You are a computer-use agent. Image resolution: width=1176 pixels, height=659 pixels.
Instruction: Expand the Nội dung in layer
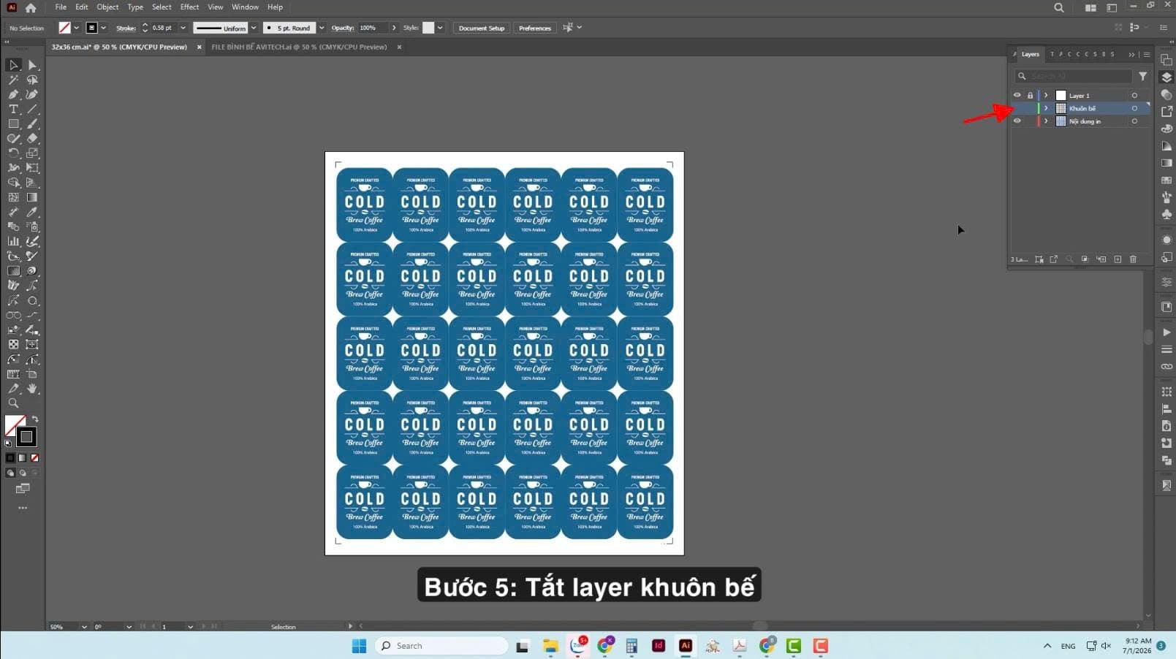(x=1046, y=121)
